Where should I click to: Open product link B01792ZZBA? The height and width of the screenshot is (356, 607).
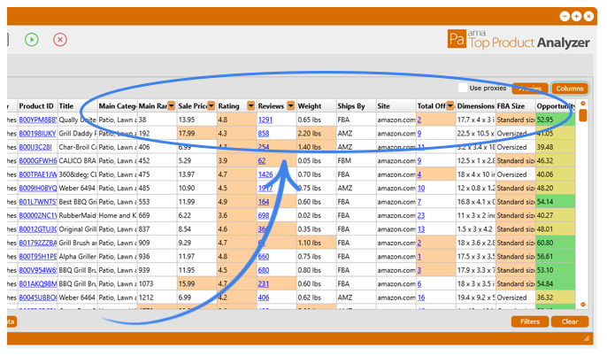[38, 243]
